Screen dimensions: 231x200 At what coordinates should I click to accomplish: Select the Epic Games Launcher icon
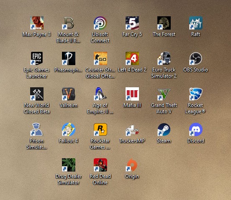point(37,58)
